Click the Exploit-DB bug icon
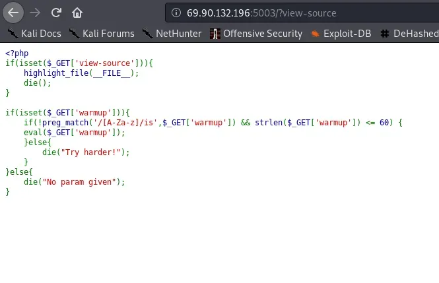 pyautogui.click(x=315, y=34)
